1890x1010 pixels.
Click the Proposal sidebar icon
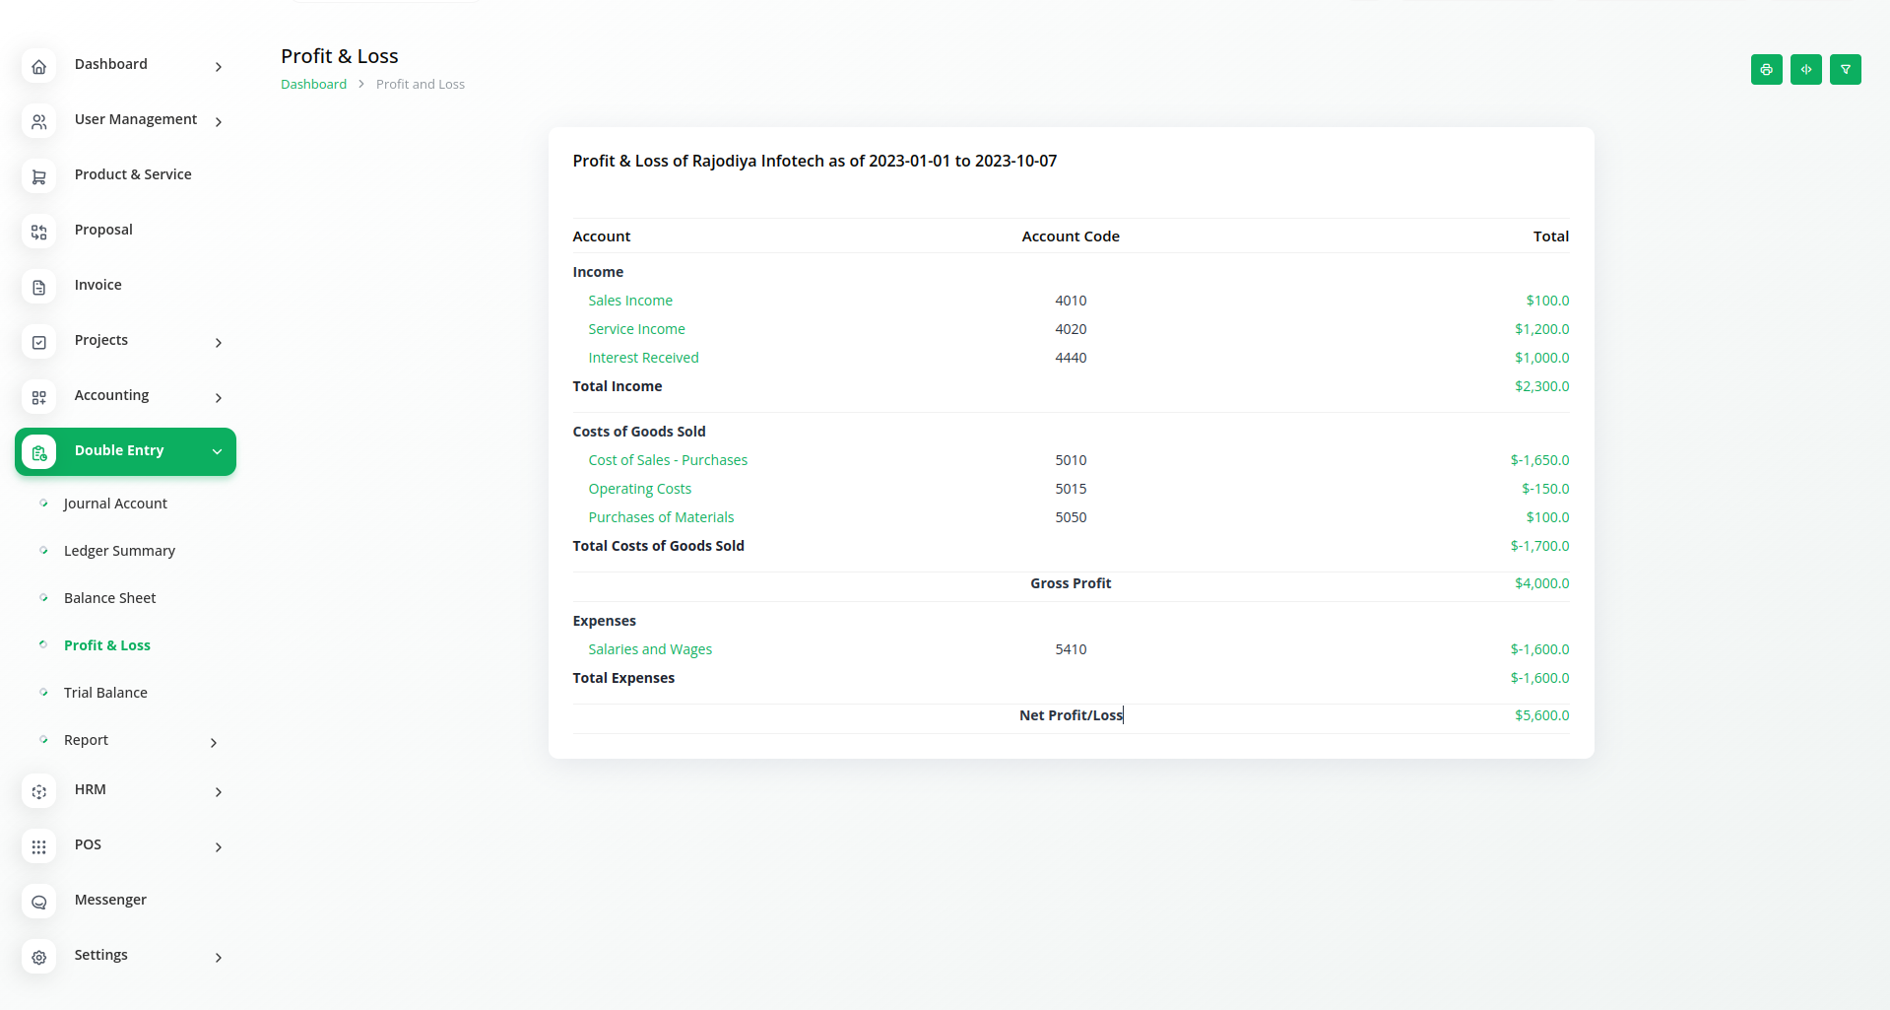point(39,233)
